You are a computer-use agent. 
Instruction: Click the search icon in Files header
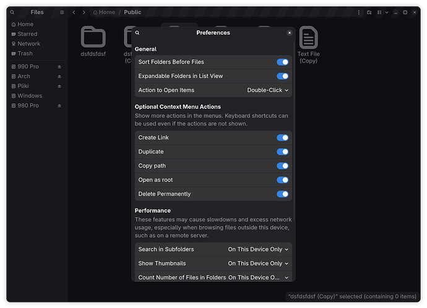coord(12,12)
